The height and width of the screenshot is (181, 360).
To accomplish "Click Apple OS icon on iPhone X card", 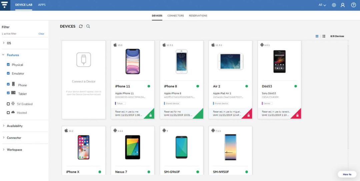I will [x=66, y=130].
